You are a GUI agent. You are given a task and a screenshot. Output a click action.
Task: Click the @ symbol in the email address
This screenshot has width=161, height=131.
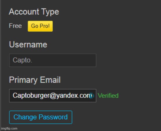pos(53,96)
